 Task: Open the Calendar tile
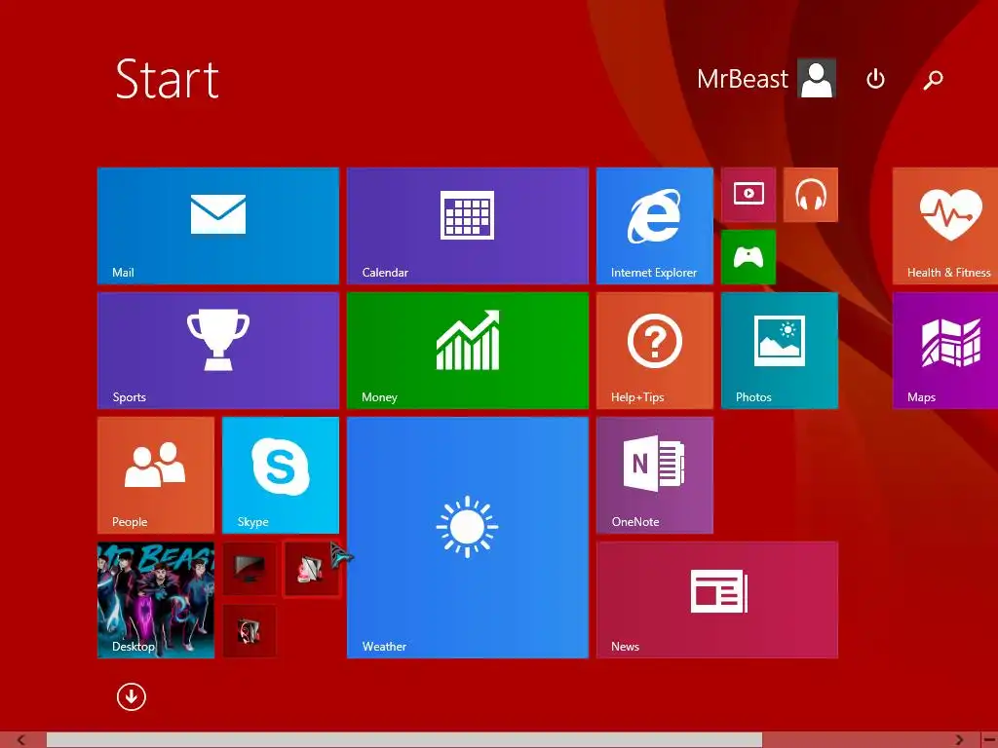[x=468, y=226]
